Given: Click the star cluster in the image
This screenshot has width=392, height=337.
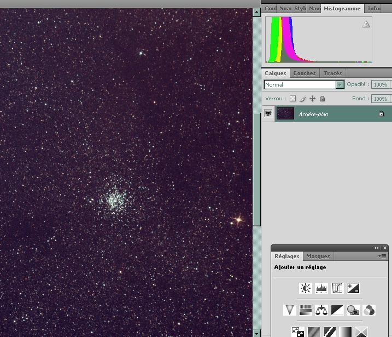Looking at the screenshot, I should [114, 199].
